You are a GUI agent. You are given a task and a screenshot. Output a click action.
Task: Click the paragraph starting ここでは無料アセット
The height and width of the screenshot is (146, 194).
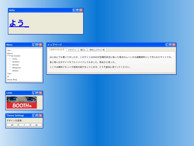tap(90, 67)
